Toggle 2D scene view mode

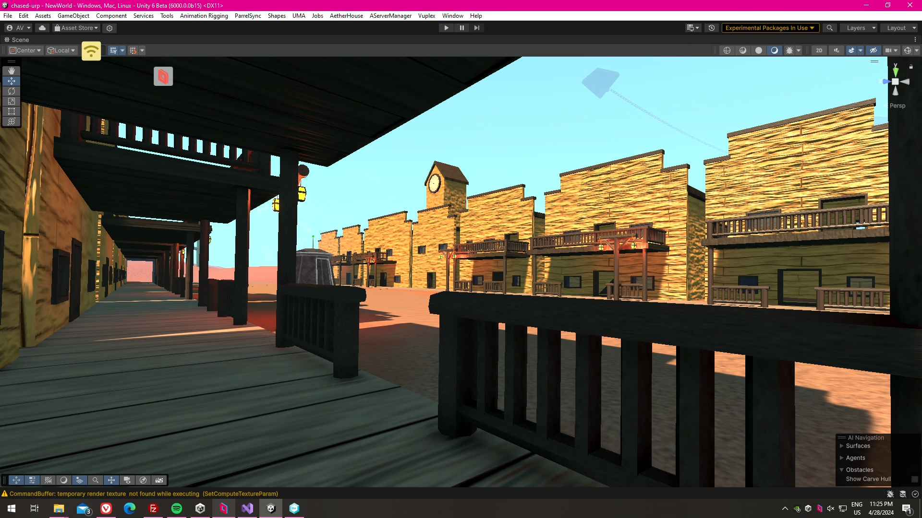pos(819,50)
